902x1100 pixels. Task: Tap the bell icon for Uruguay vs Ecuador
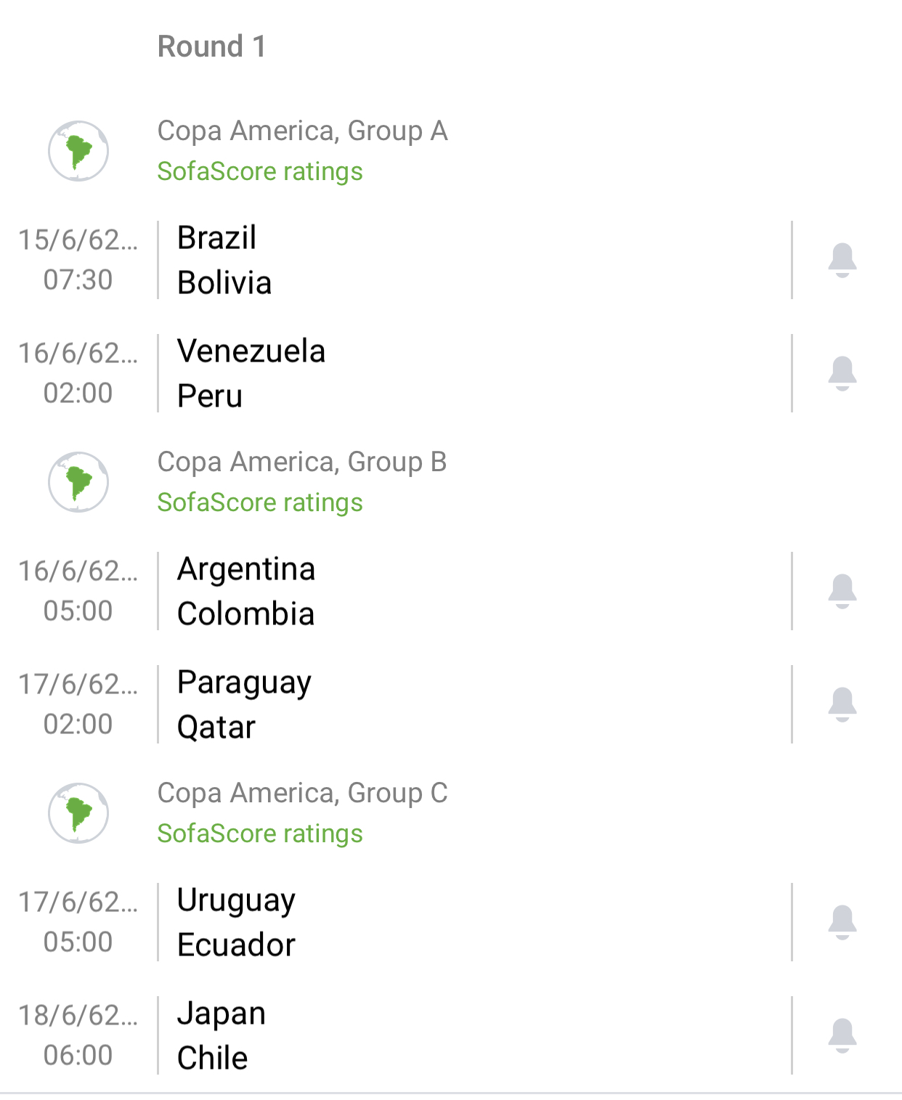point(842,922)
